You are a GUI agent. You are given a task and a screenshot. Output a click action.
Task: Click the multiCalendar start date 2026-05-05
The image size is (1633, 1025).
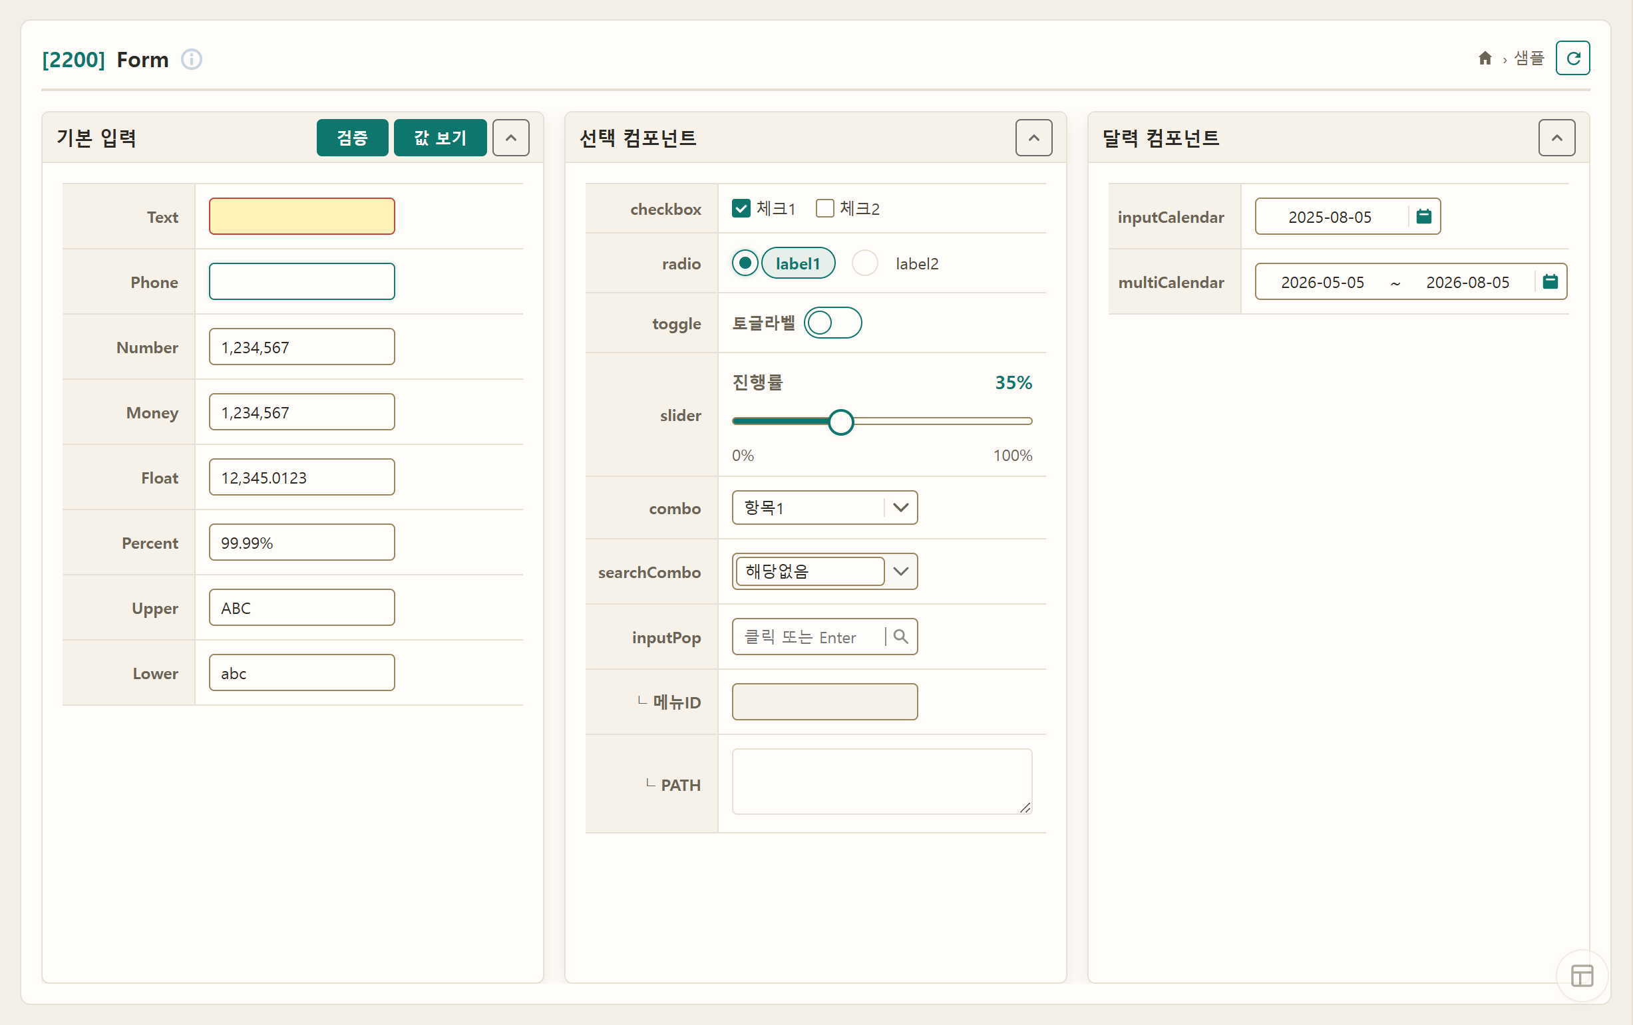[x=1322, y=282]
